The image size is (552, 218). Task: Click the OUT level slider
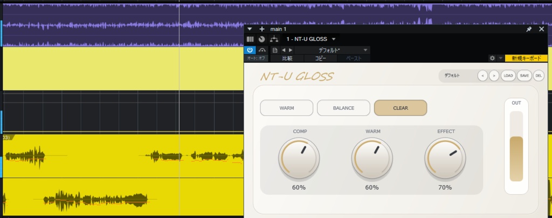tap(516, 146)
